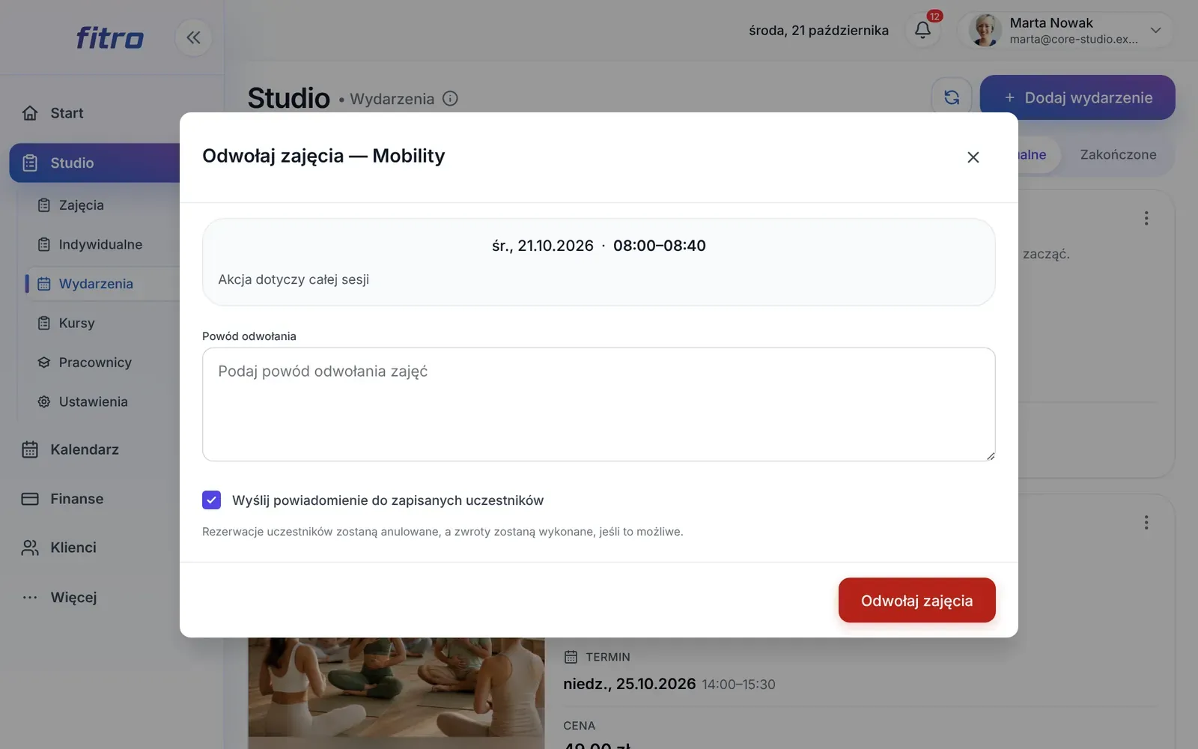Image resolution: width=1198 pixels, height=749 pixels.
Task: Click the Powód odwołania text area
Action: coord(598,404)
